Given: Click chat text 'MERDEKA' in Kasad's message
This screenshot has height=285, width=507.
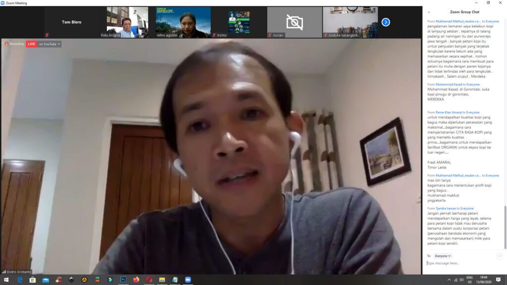Looking at the screenshot, I should 436,99.
